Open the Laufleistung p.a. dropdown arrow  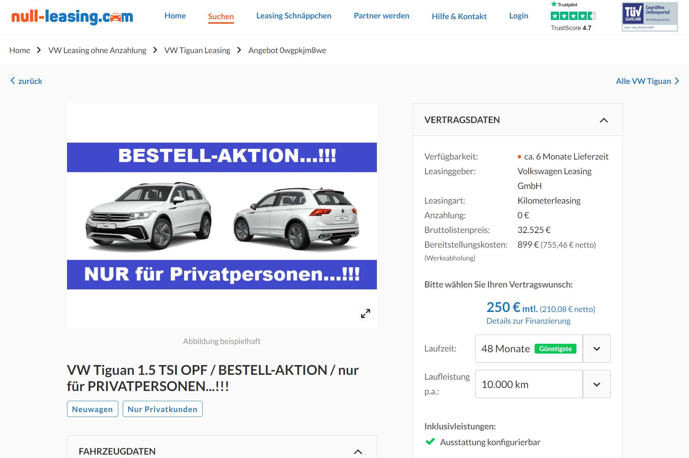(x=596, y=384)
